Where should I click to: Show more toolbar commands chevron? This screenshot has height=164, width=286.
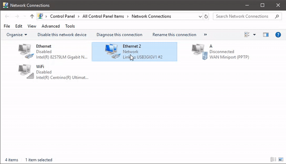point(206,35)
